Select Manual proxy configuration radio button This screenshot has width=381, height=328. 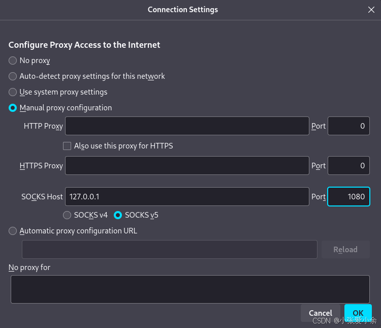tap(13, 108)
